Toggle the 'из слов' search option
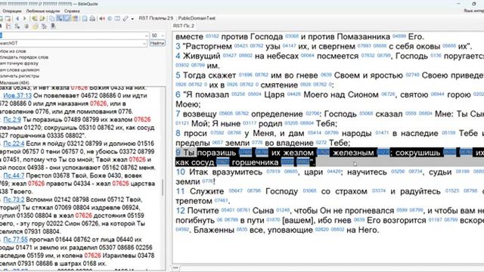The height and width of the screenshot is (272, 484). click(x=13, y=51)
